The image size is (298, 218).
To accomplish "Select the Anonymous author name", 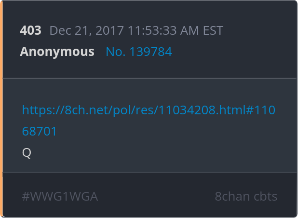I will (57, 52).
